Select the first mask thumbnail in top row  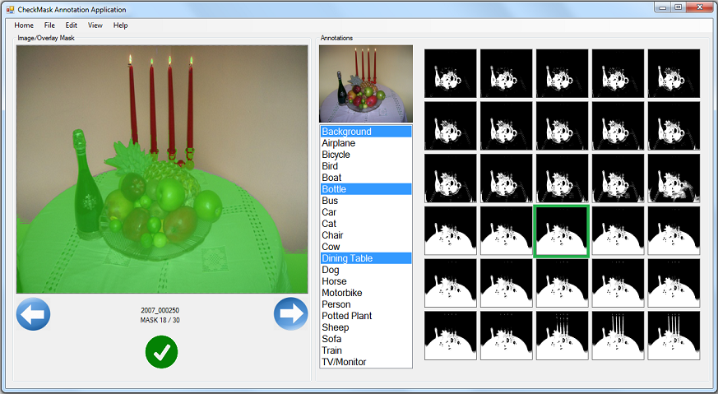point(450,73)
